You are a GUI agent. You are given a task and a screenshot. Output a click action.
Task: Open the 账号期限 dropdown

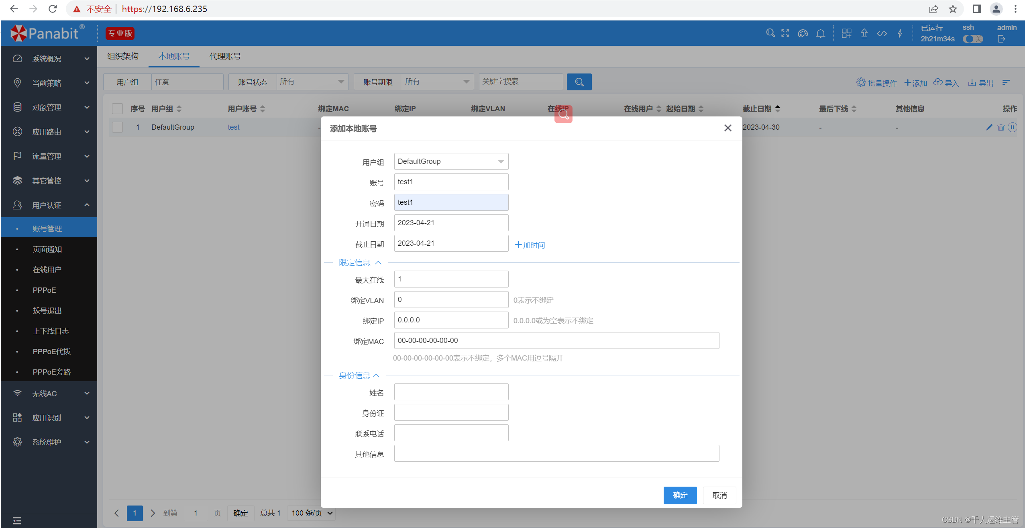[x=438, y=82]
